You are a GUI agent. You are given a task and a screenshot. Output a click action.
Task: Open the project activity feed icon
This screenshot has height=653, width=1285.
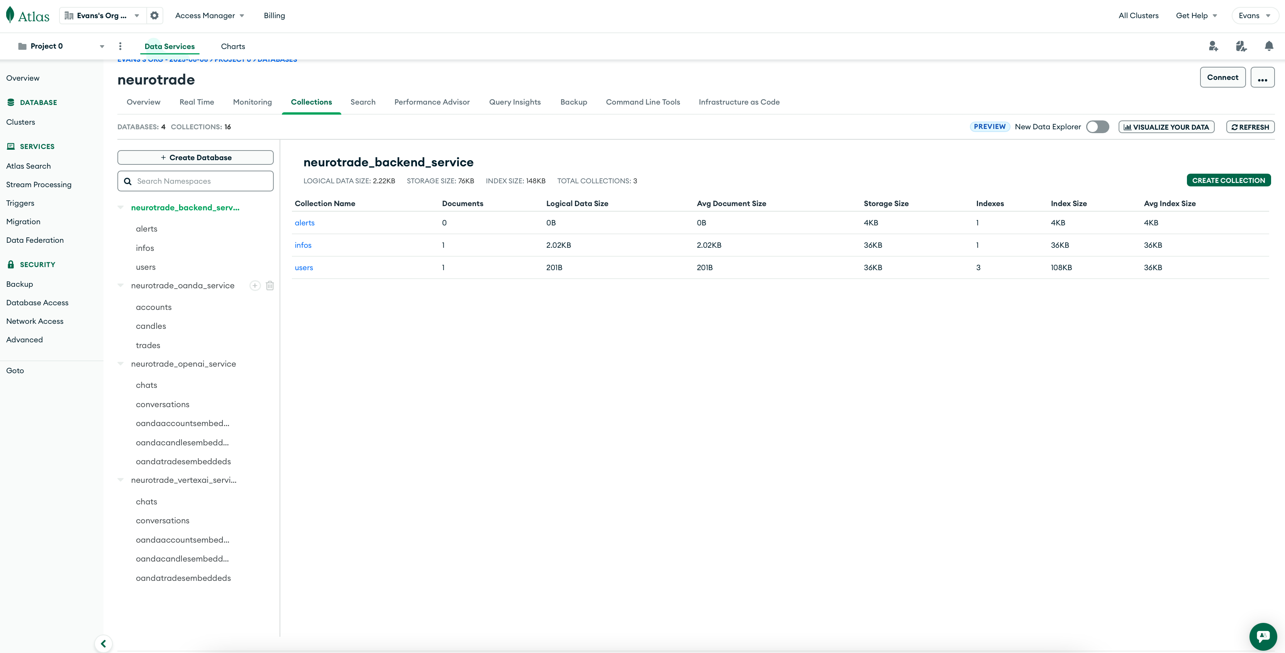click(x=1241, y=46)
